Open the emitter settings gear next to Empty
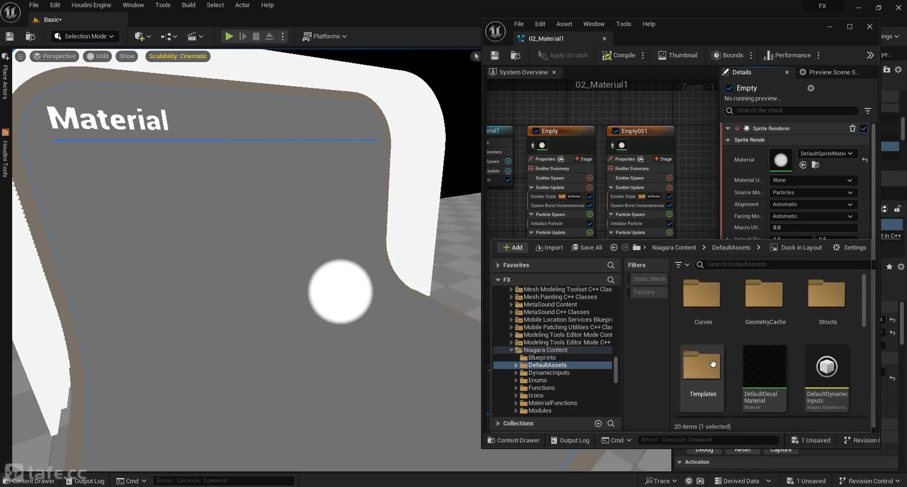Screen dimensions: 907x487 tap(811, 88)
